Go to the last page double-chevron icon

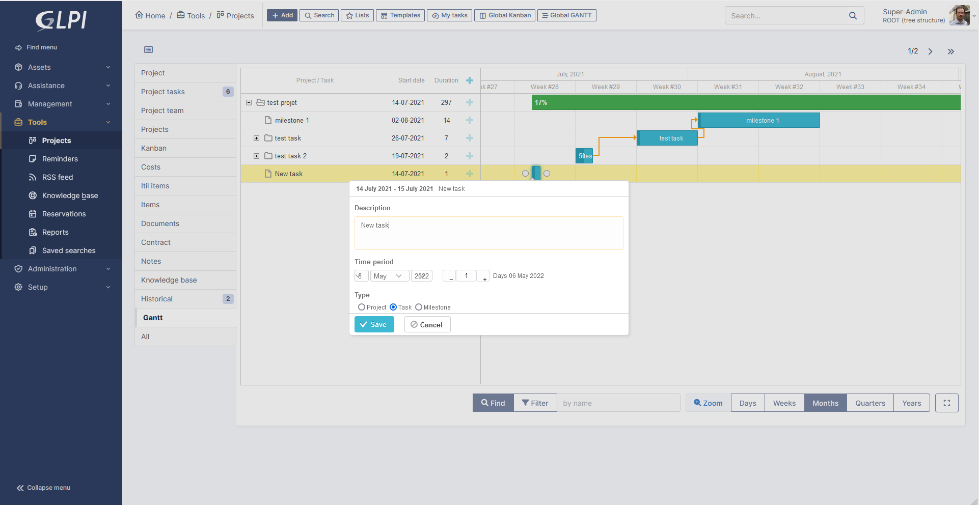pos(950,51)
